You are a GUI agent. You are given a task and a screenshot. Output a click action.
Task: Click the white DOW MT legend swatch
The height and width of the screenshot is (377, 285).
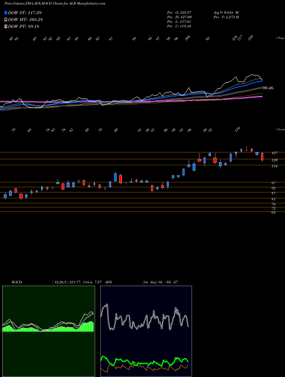click(6, 20)
